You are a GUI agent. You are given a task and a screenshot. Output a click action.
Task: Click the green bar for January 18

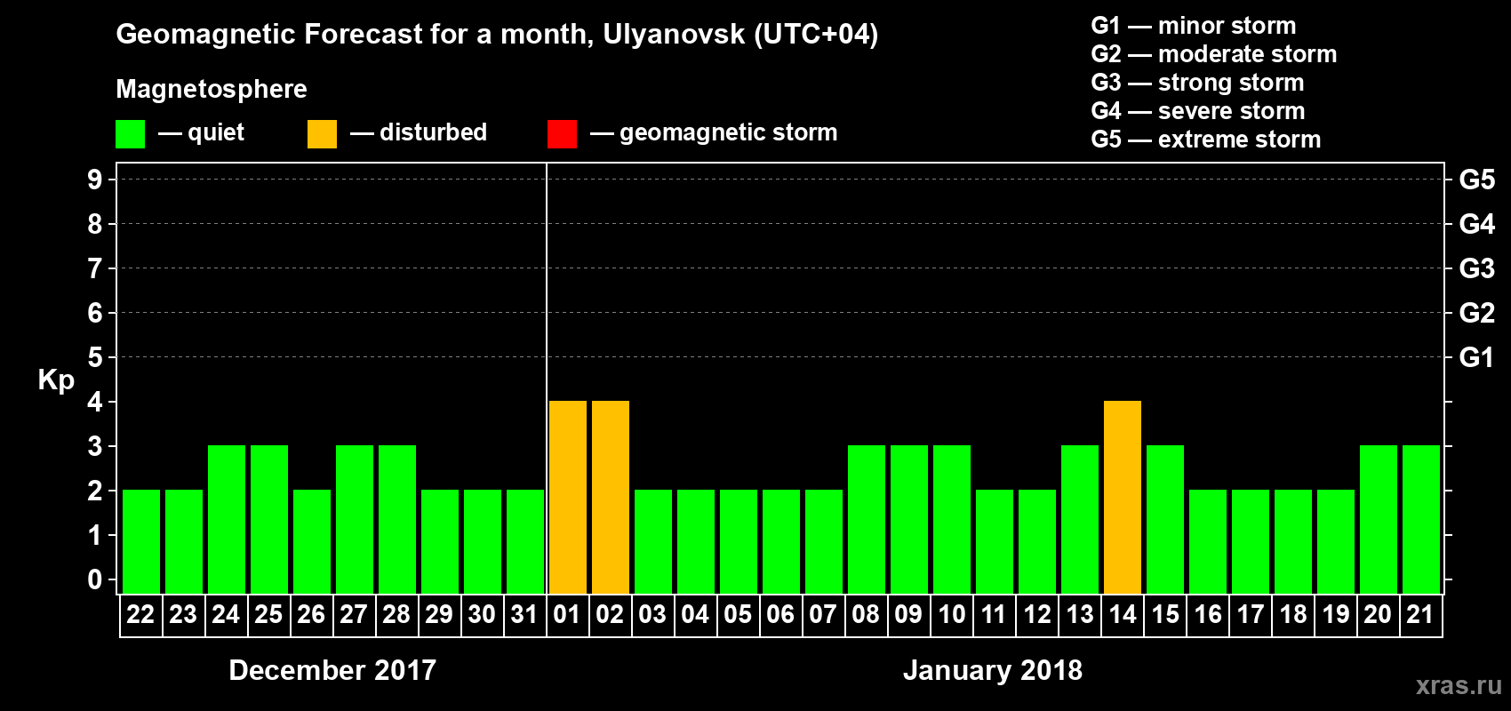pos(1293,541)
